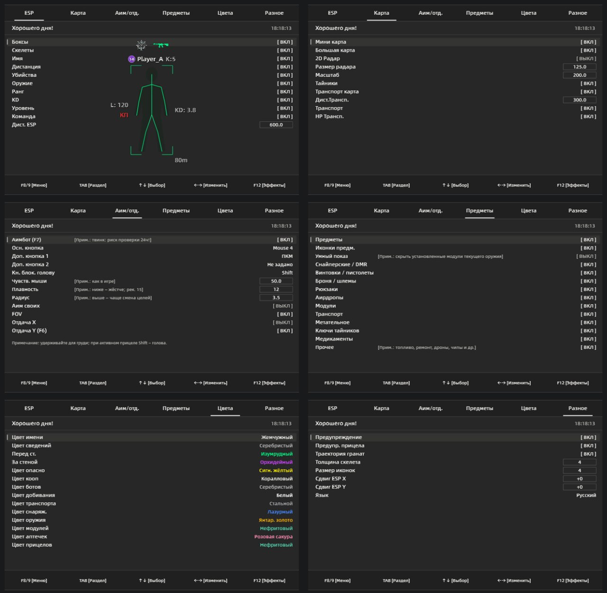The width and height of the screenshot is (607, 593).
Task: Click the underlined active ESP tab
Action: tap(29, 13)
